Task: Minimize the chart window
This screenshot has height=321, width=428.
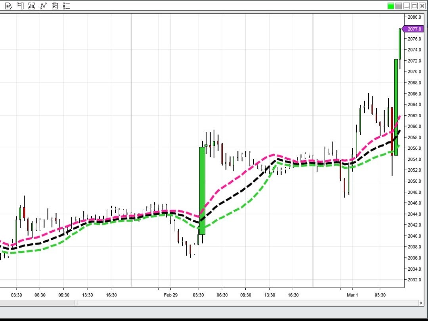Action: pyautogui.click(x=406, y=6)
